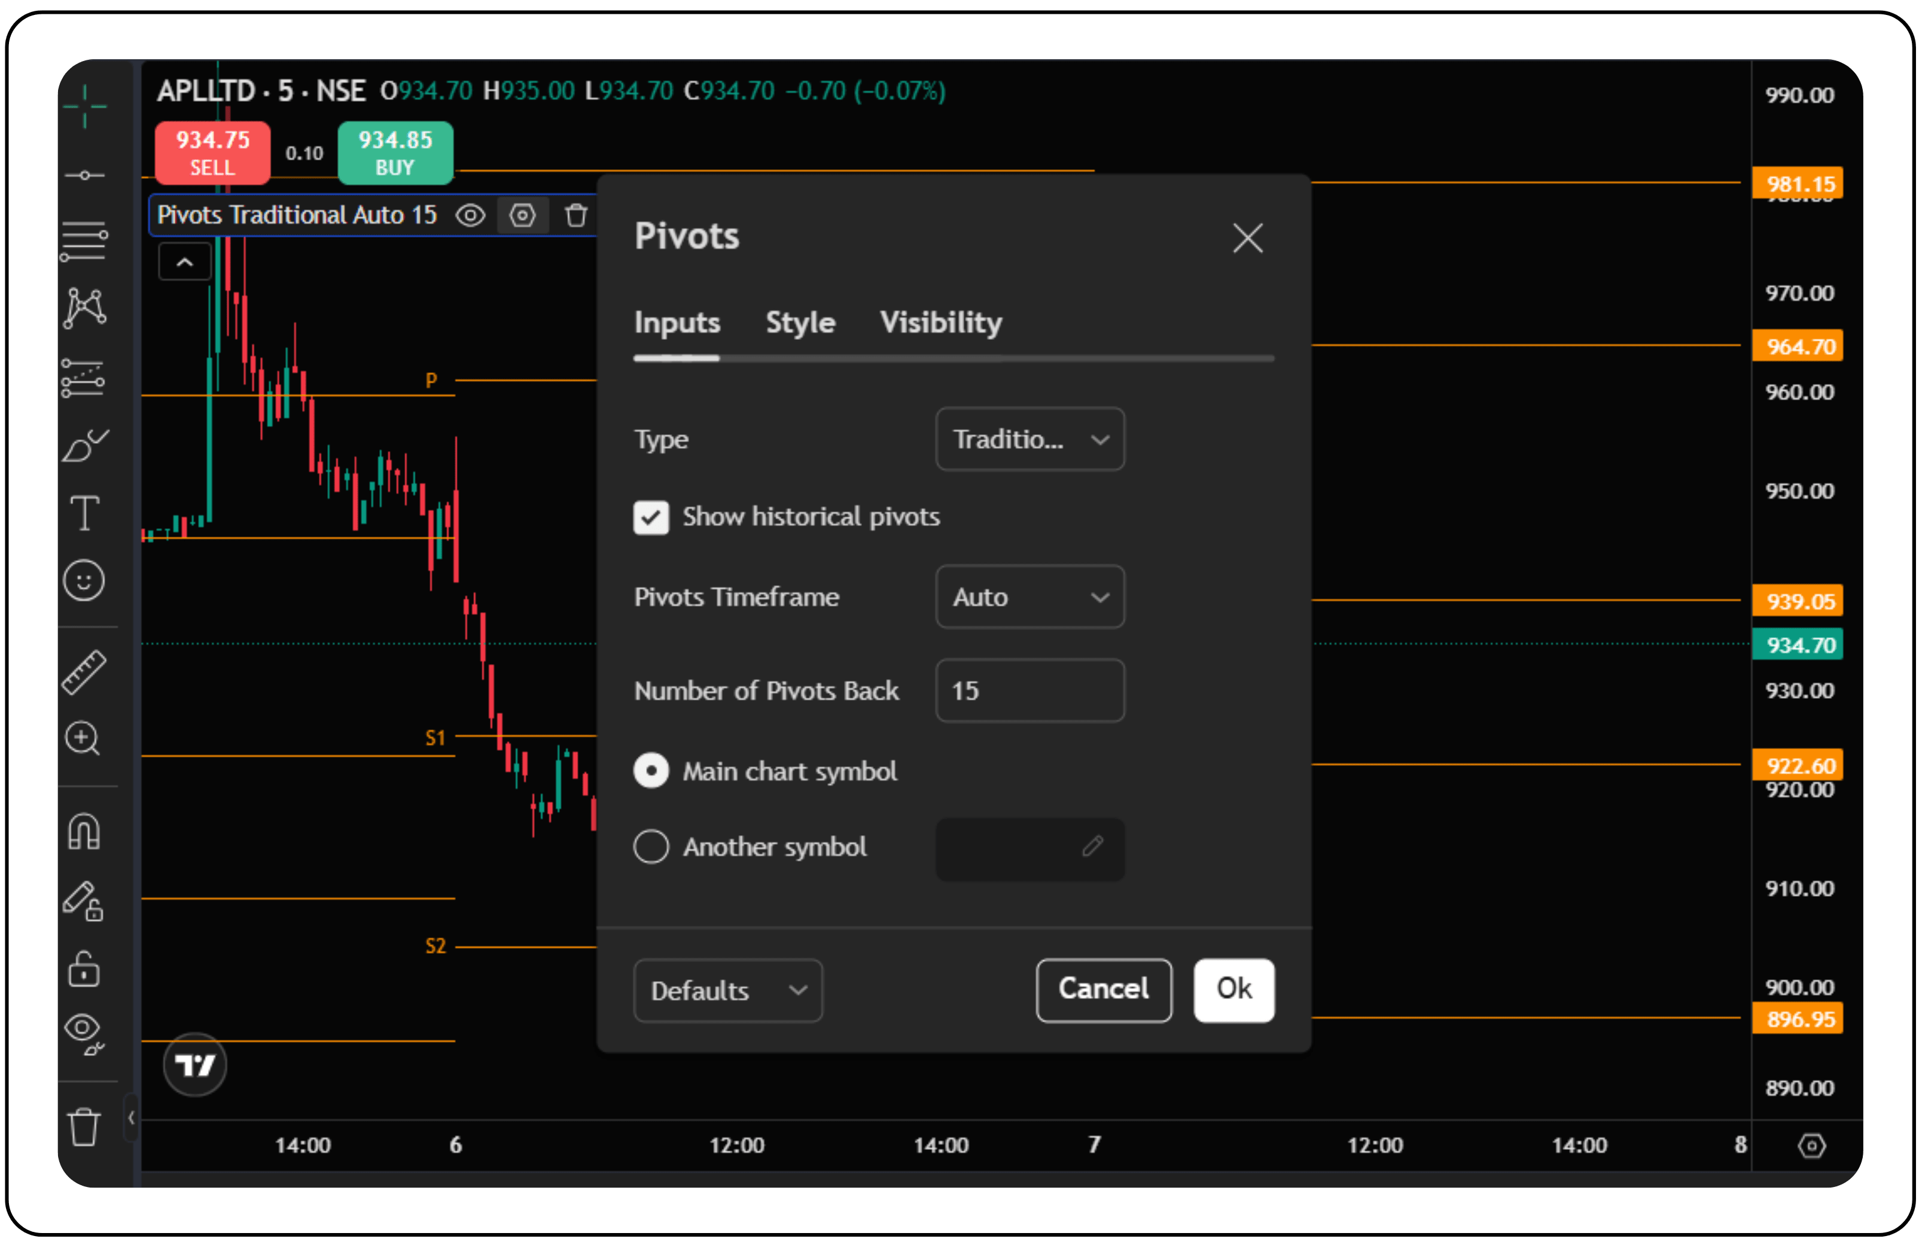Open the emoji icons tool
The image size is (1922, 1248).
(84, 580)
